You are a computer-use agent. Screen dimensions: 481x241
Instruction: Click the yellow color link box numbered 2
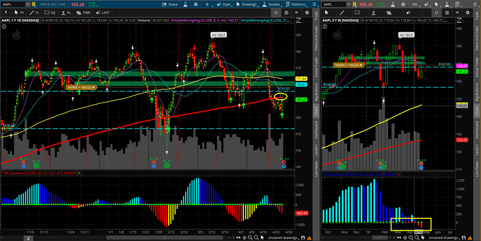pos(34,4)
